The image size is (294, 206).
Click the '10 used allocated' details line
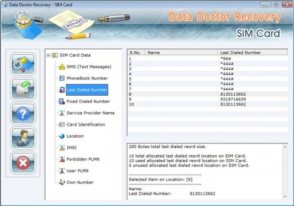coord(188,161)
